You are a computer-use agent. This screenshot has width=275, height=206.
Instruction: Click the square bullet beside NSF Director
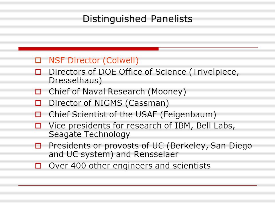(38, 60)
